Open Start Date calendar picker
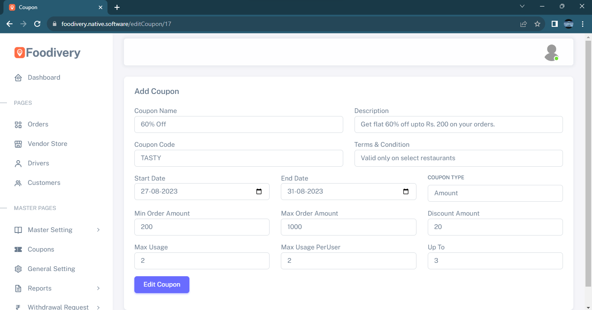The width and height of the screenshot is (592, 310). 259,191
